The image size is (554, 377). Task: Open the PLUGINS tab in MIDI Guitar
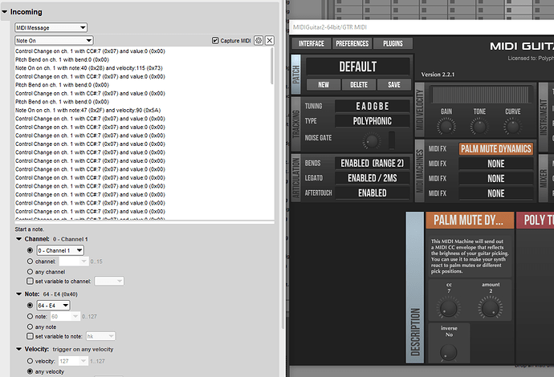[x=393, y=44]
